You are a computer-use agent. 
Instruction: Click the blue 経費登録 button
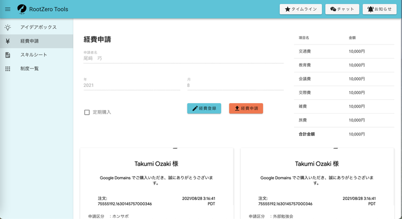click(204, 109)
